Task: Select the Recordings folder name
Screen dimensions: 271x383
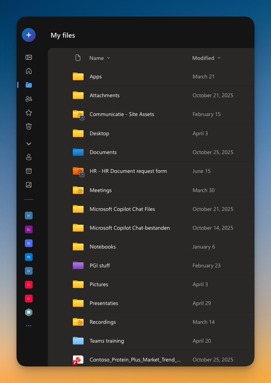Action: point(103,322)
